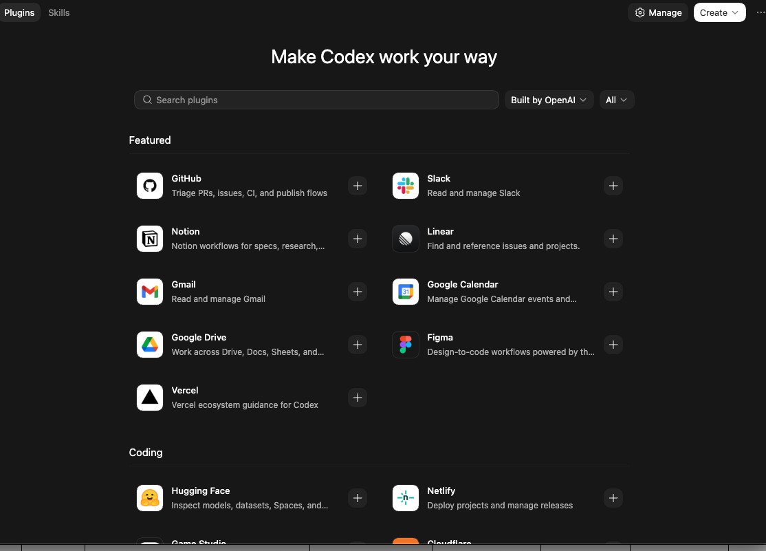Select the Plugins tab
This screenshot has height=551, width=766.
pos(19,12)
